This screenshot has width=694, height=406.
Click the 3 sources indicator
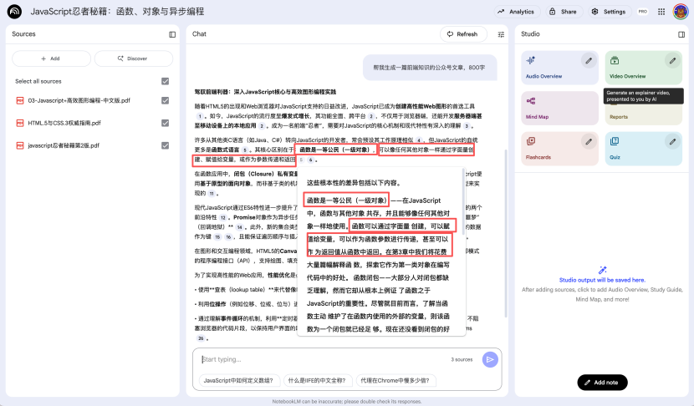click(x=462, y=359)
